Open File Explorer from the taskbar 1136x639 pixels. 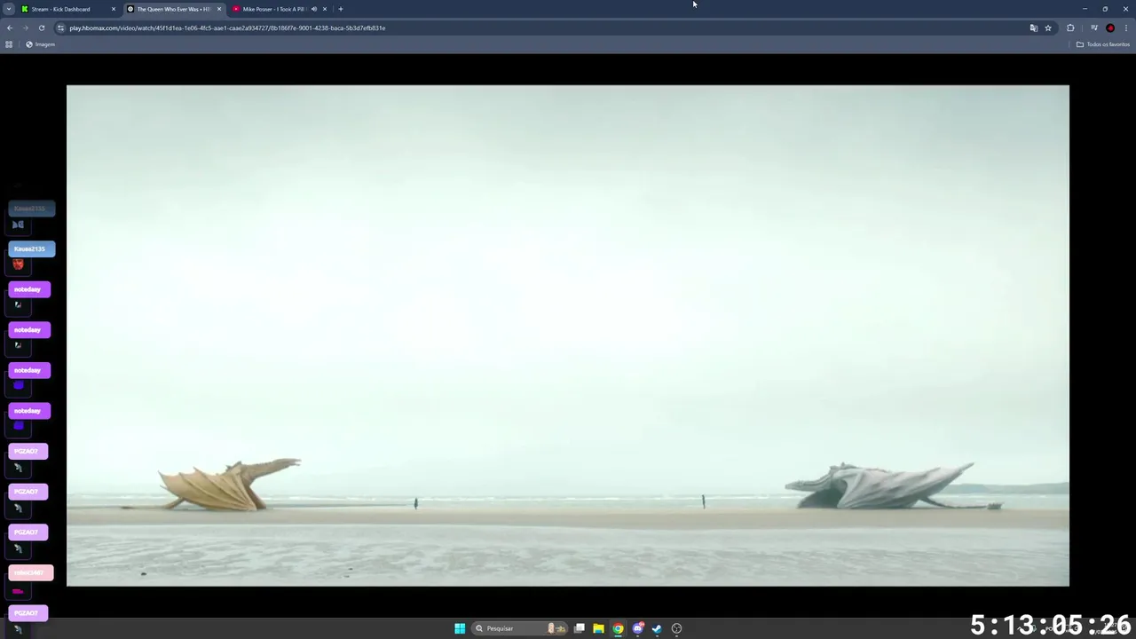point(599,628)
